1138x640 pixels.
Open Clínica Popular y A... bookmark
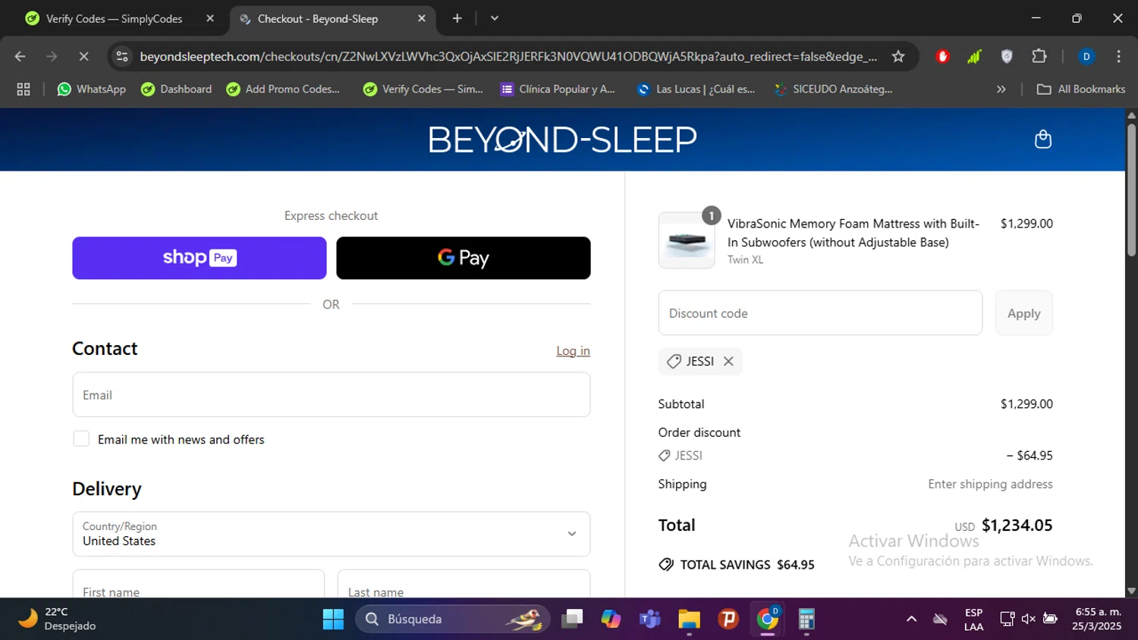(x=558, y=89)
